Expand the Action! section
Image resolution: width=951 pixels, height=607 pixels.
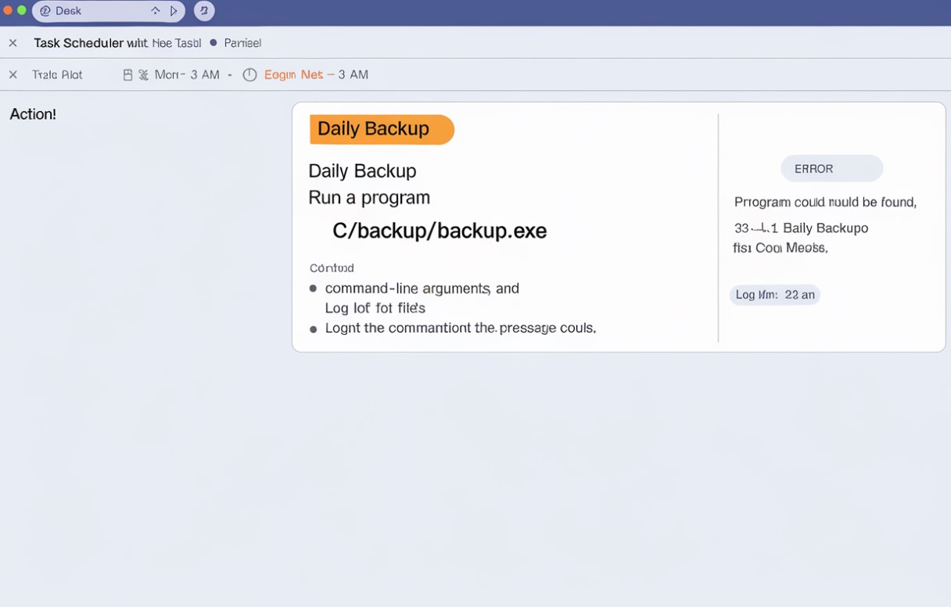(33, 114)
